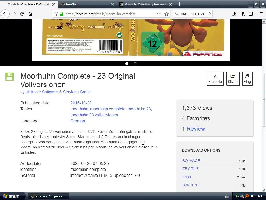Click the magnifier icon in system tray

[247, 196]
